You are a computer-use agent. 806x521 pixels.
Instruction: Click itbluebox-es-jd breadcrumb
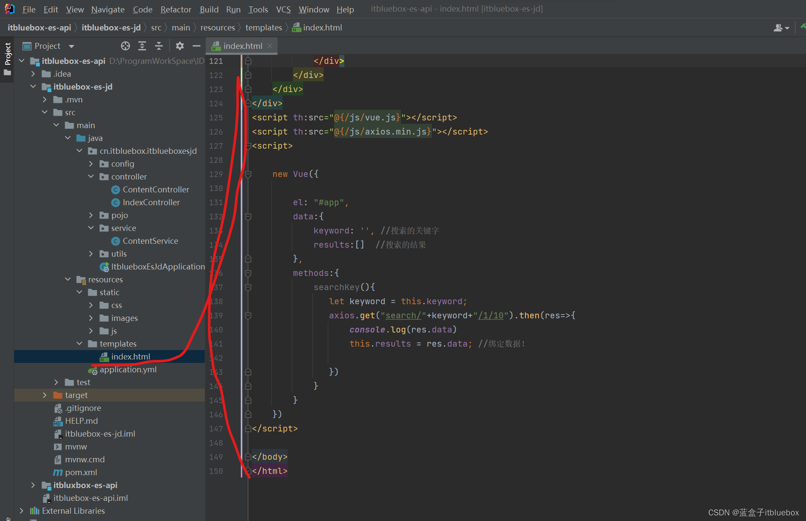click(111, 28)
